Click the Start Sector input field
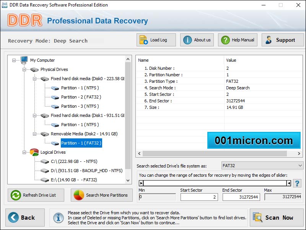 199,197
